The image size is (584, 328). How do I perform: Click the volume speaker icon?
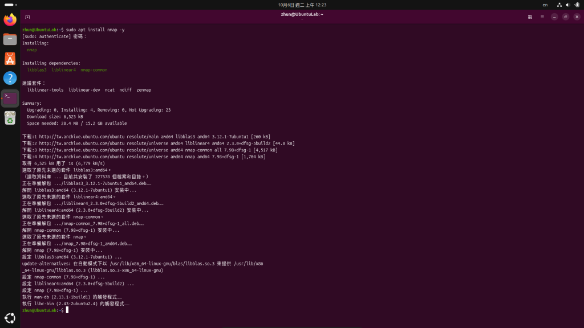(x=568, y=5)
